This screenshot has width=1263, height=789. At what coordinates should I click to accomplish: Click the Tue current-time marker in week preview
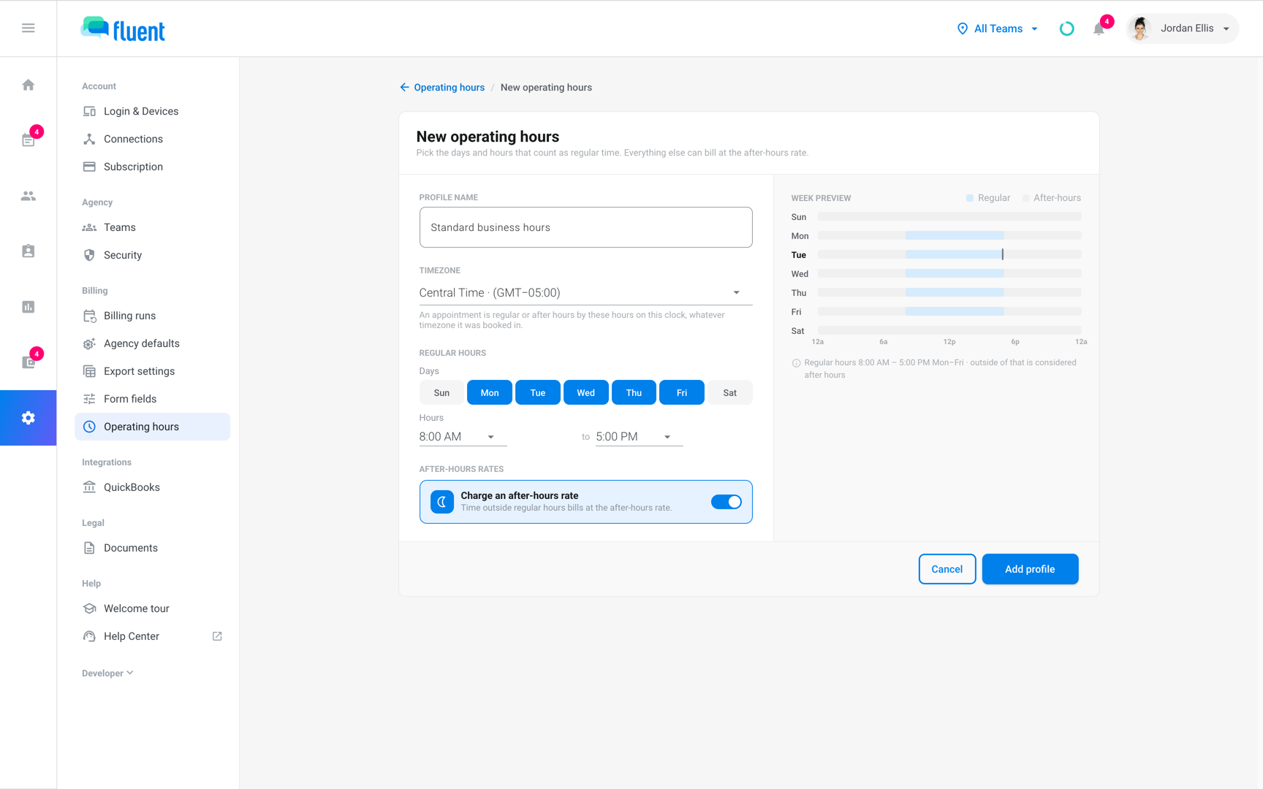click(1003, 254)
